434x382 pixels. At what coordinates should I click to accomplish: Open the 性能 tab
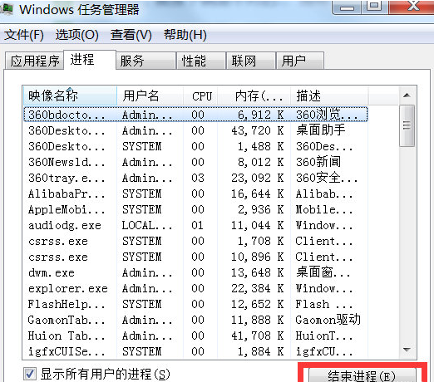(x=201, y=61)
